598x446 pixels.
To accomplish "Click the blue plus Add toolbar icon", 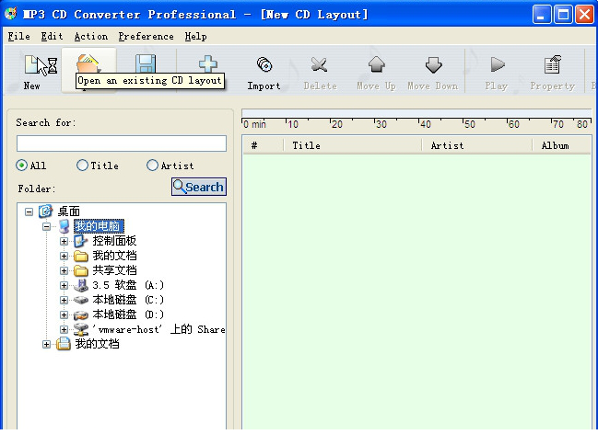I will (x=208, y=64).
